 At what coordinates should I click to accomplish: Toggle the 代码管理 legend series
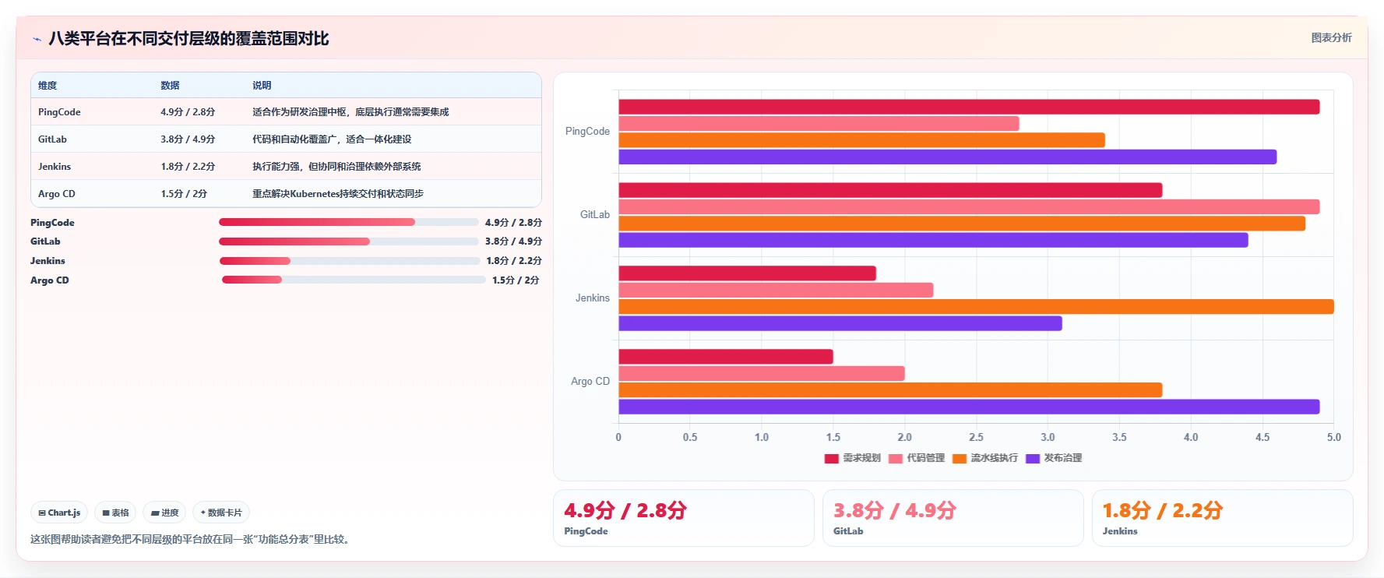click(x=916, y=458)
